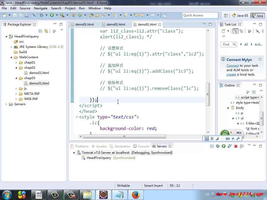Click the Print icon in main toolbar
Image resolution: width=267 pixels, height=200 pixels.
tap(27, 15)
